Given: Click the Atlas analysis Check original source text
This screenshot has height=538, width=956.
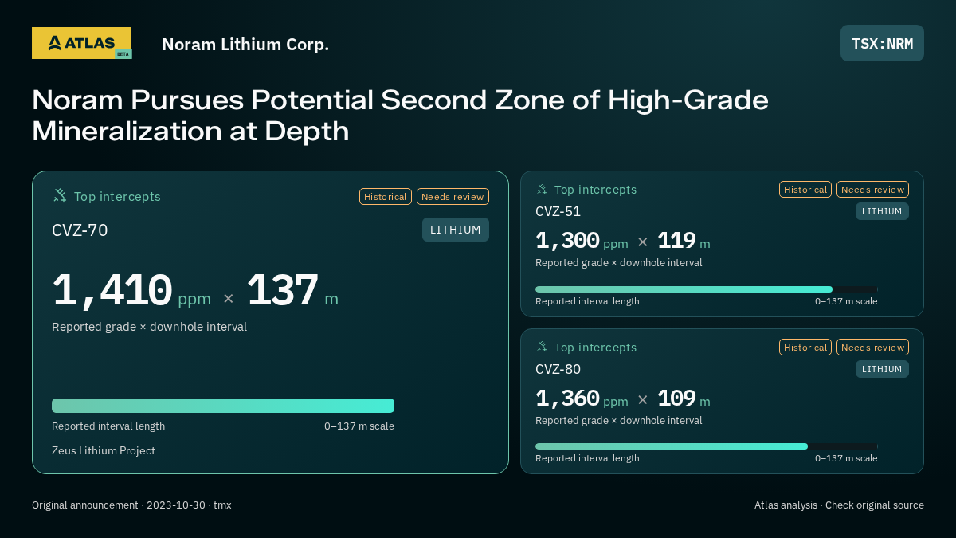Looking at the screenshot, I should pyautogui.click(x=839, y=505).
